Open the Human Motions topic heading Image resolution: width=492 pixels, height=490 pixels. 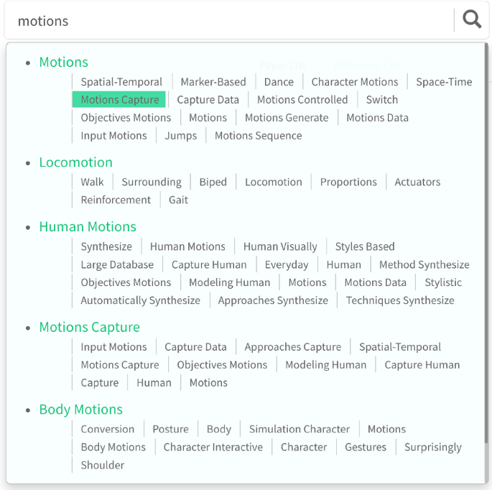click(88, 226)
